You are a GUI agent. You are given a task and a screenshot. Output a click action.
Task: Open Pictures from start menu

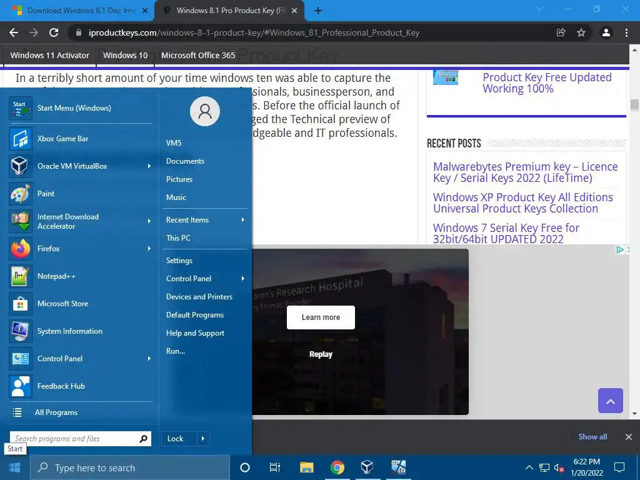(x=179, y=179)
